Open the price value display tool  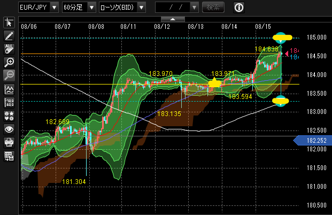(9, 103)
